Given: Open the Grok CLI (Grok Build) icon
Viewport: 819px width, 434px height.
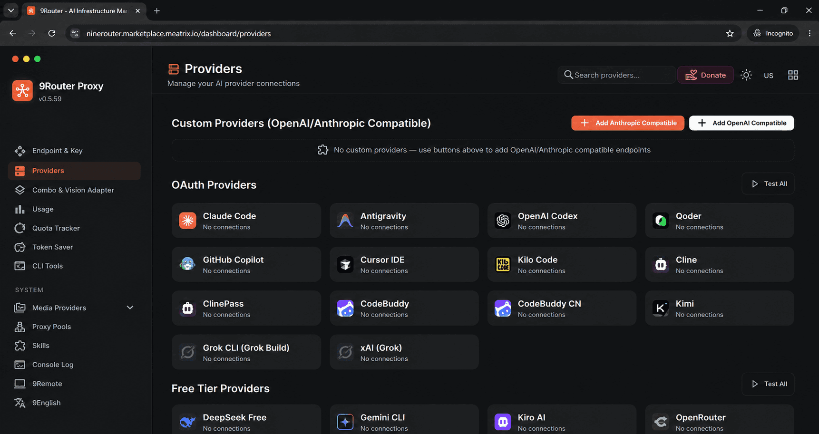Looking at the screenshot, I should pos(187,352).
